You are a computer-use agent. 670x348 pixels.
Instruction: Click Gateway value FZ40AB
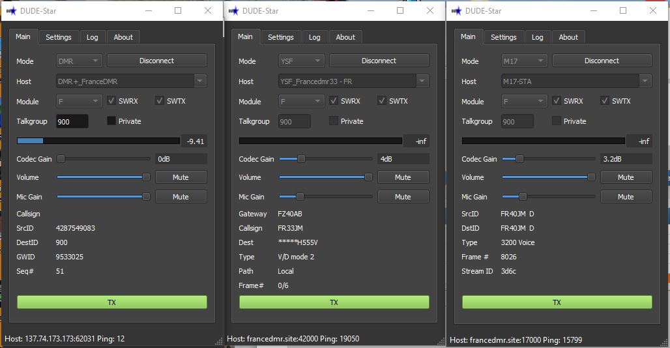(290, 214)
